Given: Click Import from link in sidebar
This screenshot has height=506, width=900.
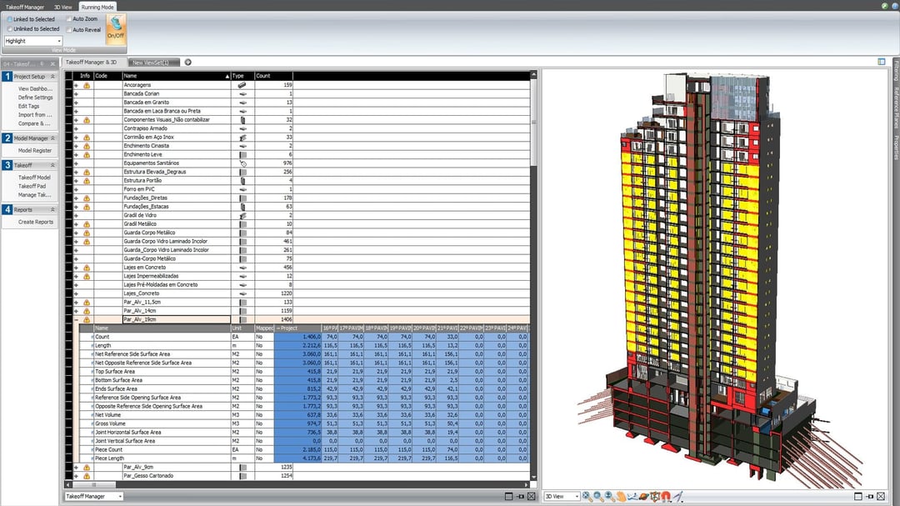Looking at the screenshot, I should [34, 115].
